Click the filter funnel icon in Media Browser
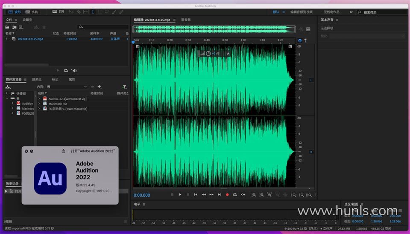Image resolution: width=410 pixels, height=234 pixels. click(124, 87)
